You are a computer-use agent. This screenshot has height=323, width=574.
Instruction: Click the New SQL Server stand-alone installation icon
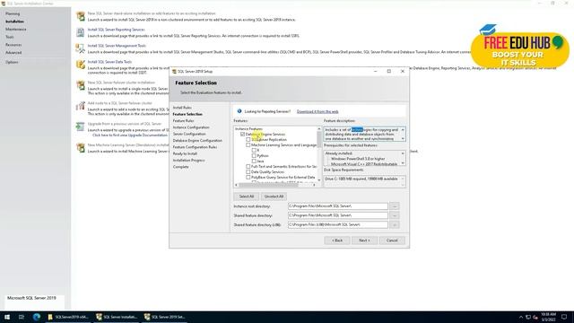click(x=81, y=16)
